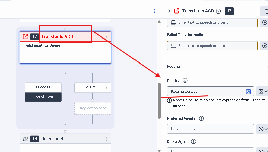Image resolution: width=268 pixels, height=152 pixels.
Task: Open the large expression editor for Priority
Action: pyautogui.click(x=248, y=91)
